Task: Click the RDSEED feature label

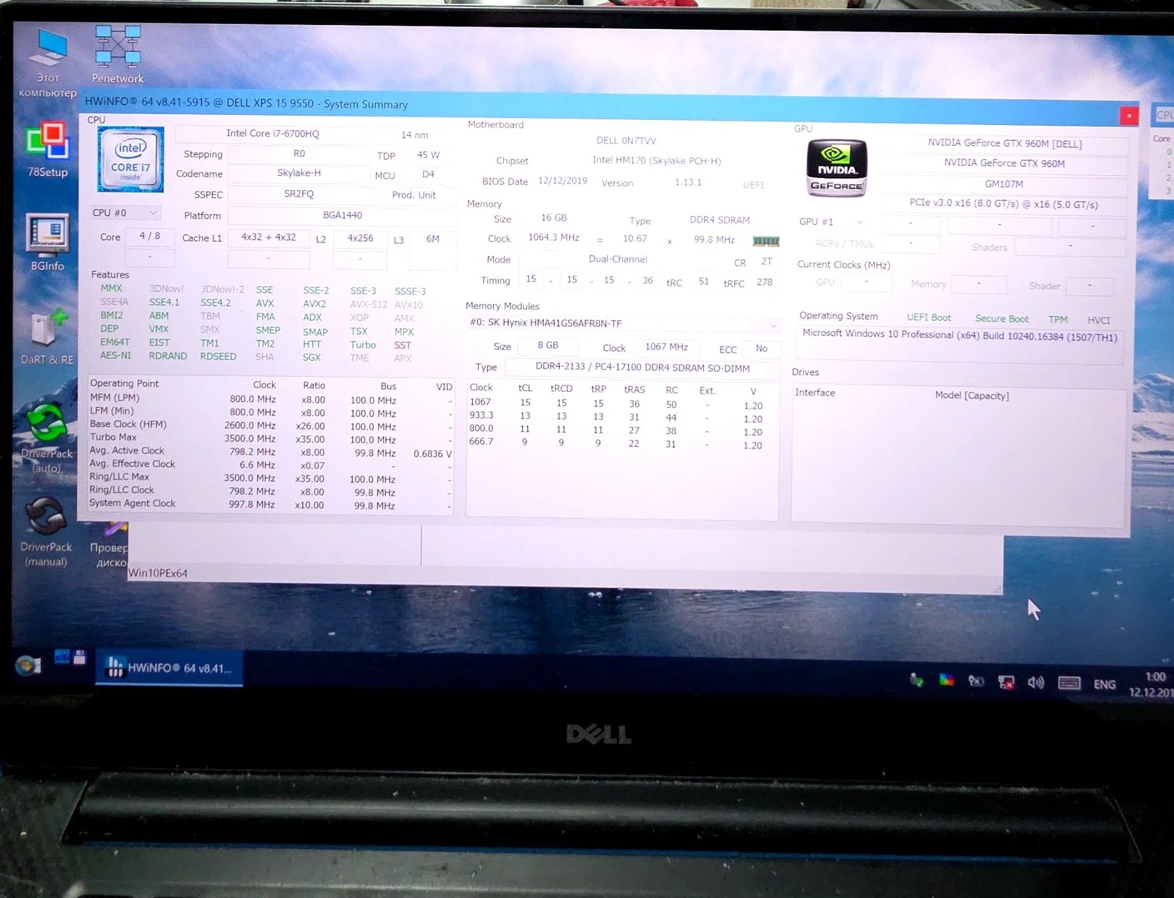Action: (x=218, y=356)
